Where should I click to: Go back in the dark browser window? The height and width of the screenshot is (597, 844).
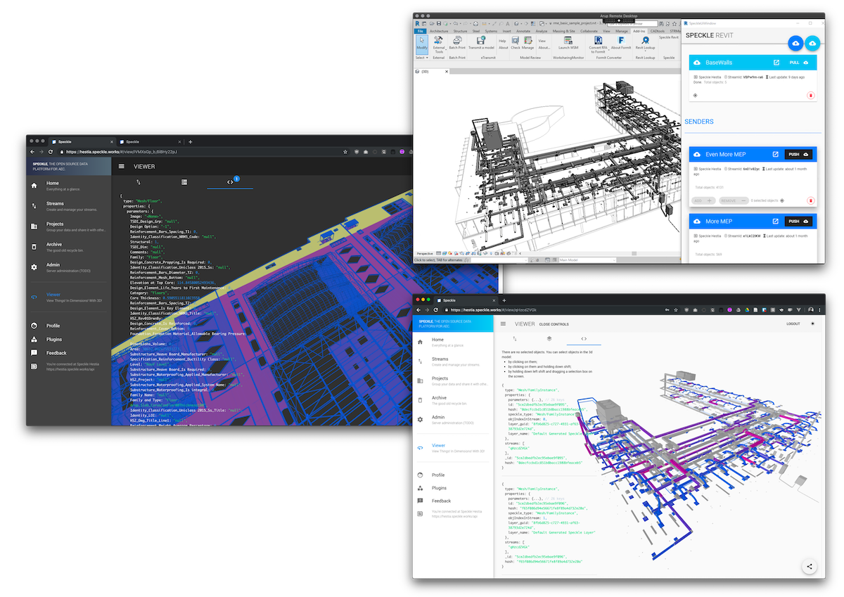(x=32, y=152)
